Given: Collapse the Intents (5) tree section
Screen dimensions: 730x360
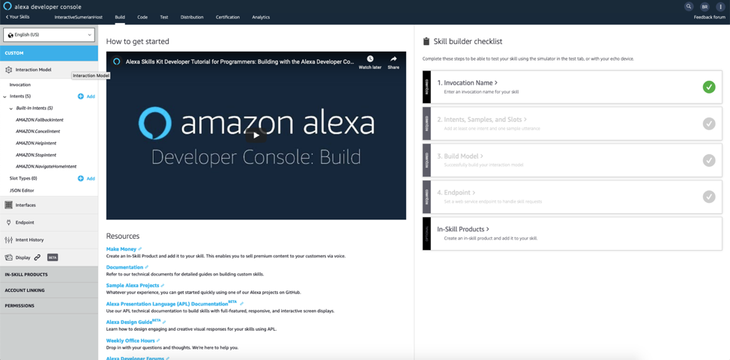Looking at the screenshot, I should click(4, 97).
